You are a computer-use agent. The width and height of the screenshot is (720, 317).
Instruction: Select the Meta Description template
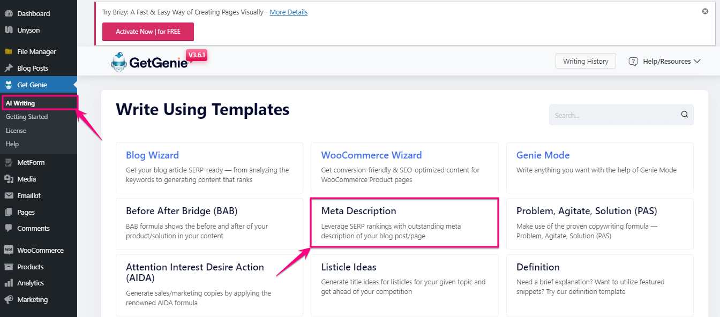404,223
